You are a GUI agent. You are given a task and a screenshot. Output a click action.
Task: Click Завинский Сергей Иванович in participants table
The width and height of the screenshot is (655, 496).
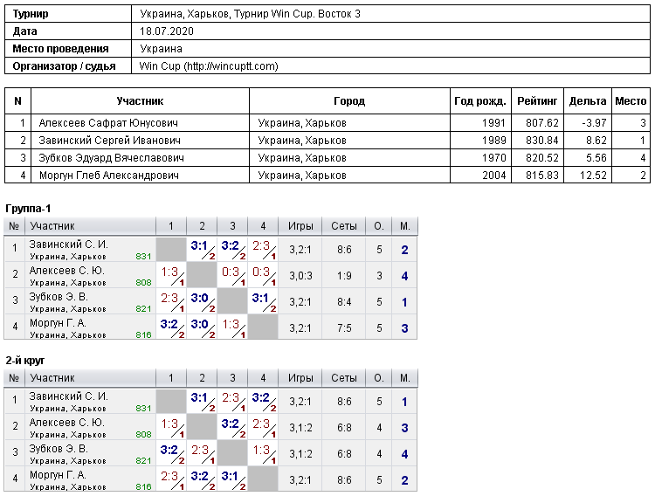(109, 141)
